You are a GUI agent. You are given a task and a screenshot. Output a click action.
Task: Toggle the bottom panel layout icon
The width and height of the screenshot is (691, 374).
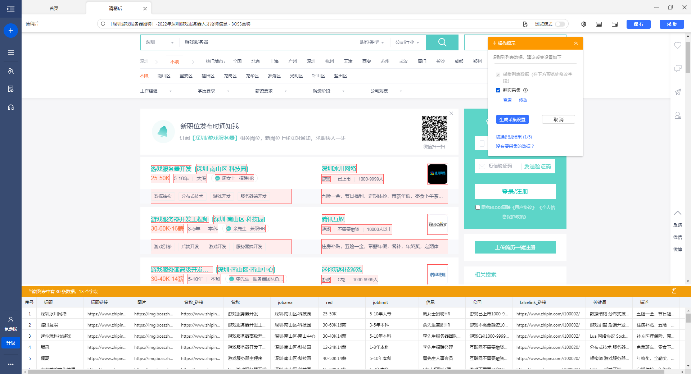click(599, 24)
